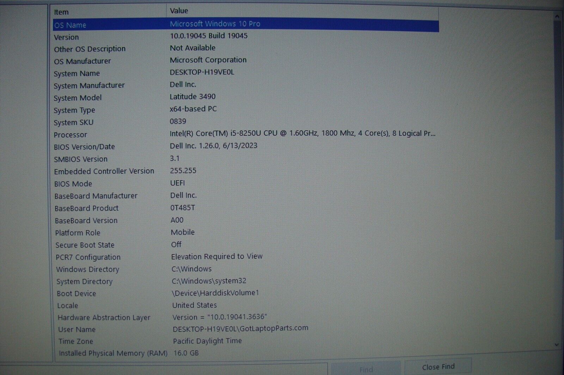Select the User Name row
564x375 pixels.
coord(246,329)
